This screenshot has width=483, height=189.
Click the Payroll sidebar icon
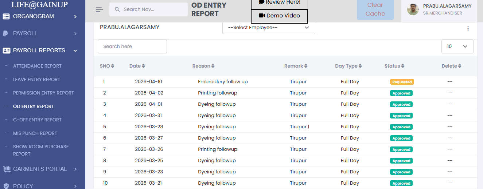click(6, 33)
